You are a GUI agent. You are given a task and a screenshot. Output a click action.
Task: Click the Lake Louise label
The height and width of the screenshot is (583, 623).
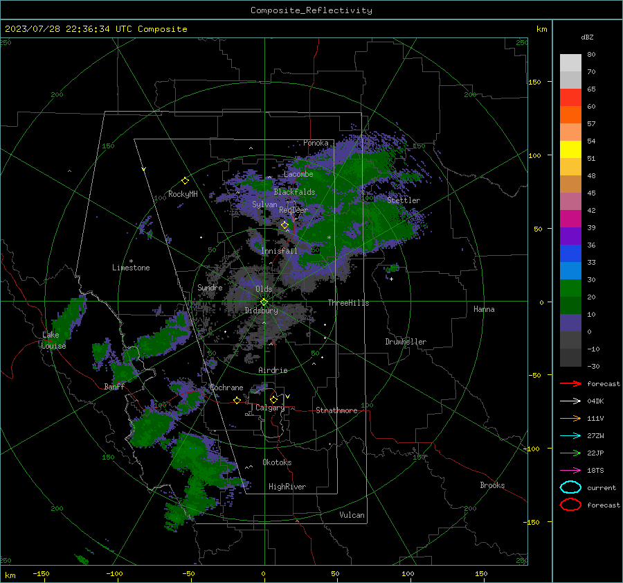point(53,340)
